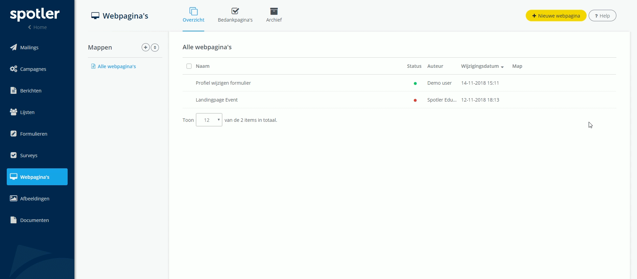The width and height of the screenshot is (637, 279).
Task: Open Documenten in the sidebar
Action: point(37,220)
